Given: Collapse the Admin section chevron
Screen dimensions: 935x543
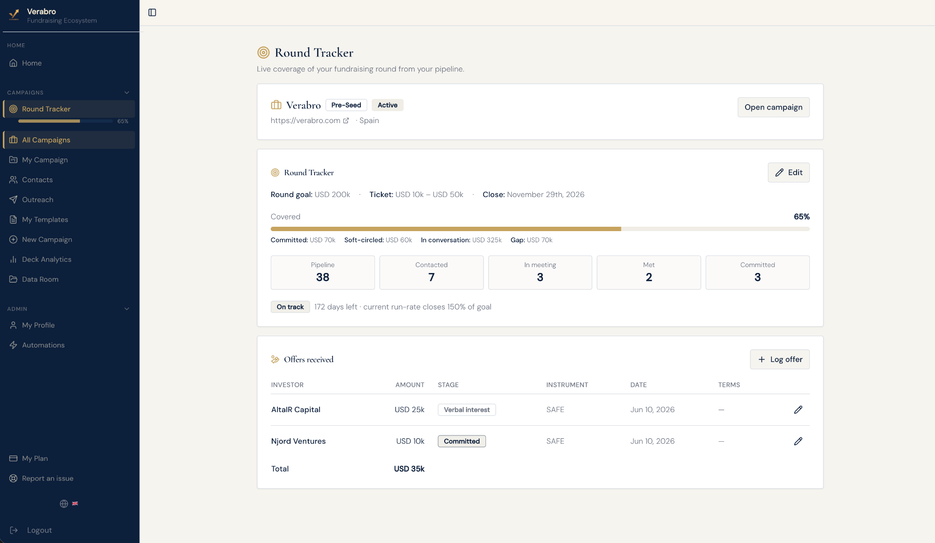Looking at the screenshot, I should tap(127, 309).
